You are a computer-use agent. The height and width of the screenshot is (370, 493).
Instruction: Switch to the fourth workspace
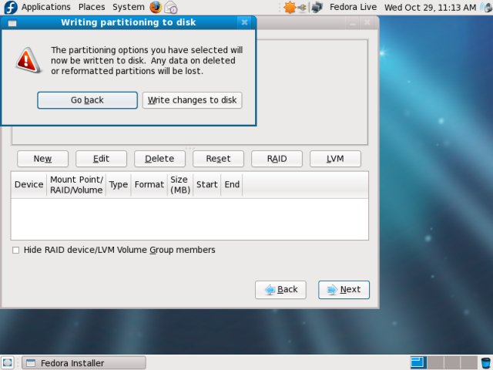(469, 362)
